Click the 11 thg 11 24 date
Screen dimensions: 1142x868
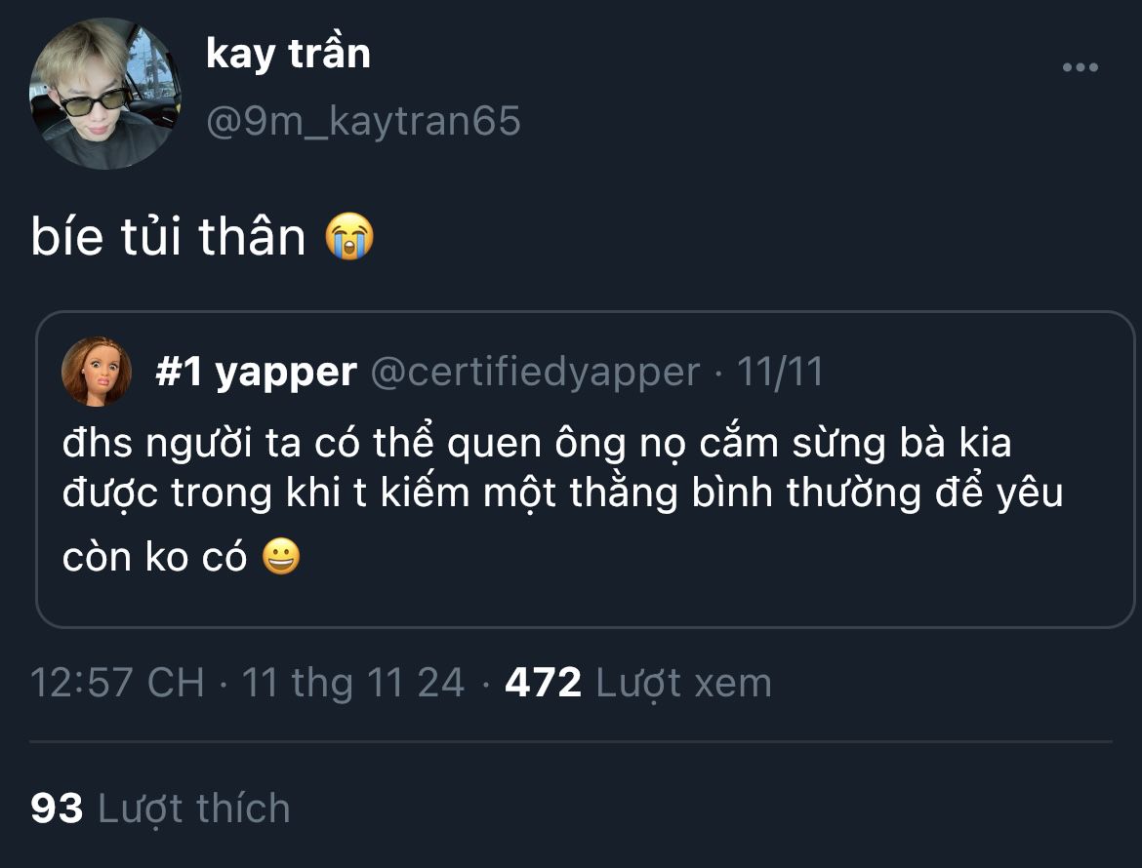352,683
